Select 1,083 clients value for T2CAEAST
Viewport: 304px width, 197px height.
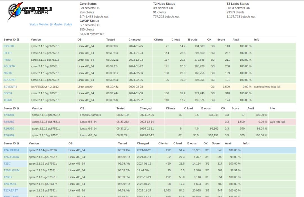167,191
